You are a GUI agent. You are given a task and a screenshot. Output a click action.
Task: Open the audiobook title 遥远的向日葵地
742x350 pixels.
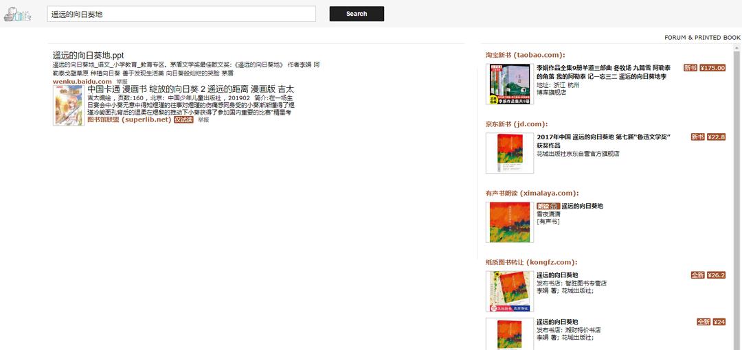[582, 206]
